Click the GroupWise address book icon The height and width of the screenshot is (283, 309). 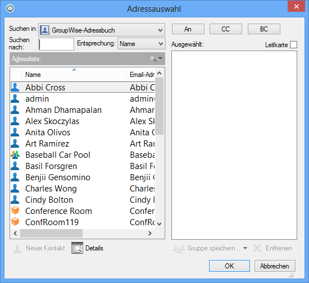tap(45, 30)
